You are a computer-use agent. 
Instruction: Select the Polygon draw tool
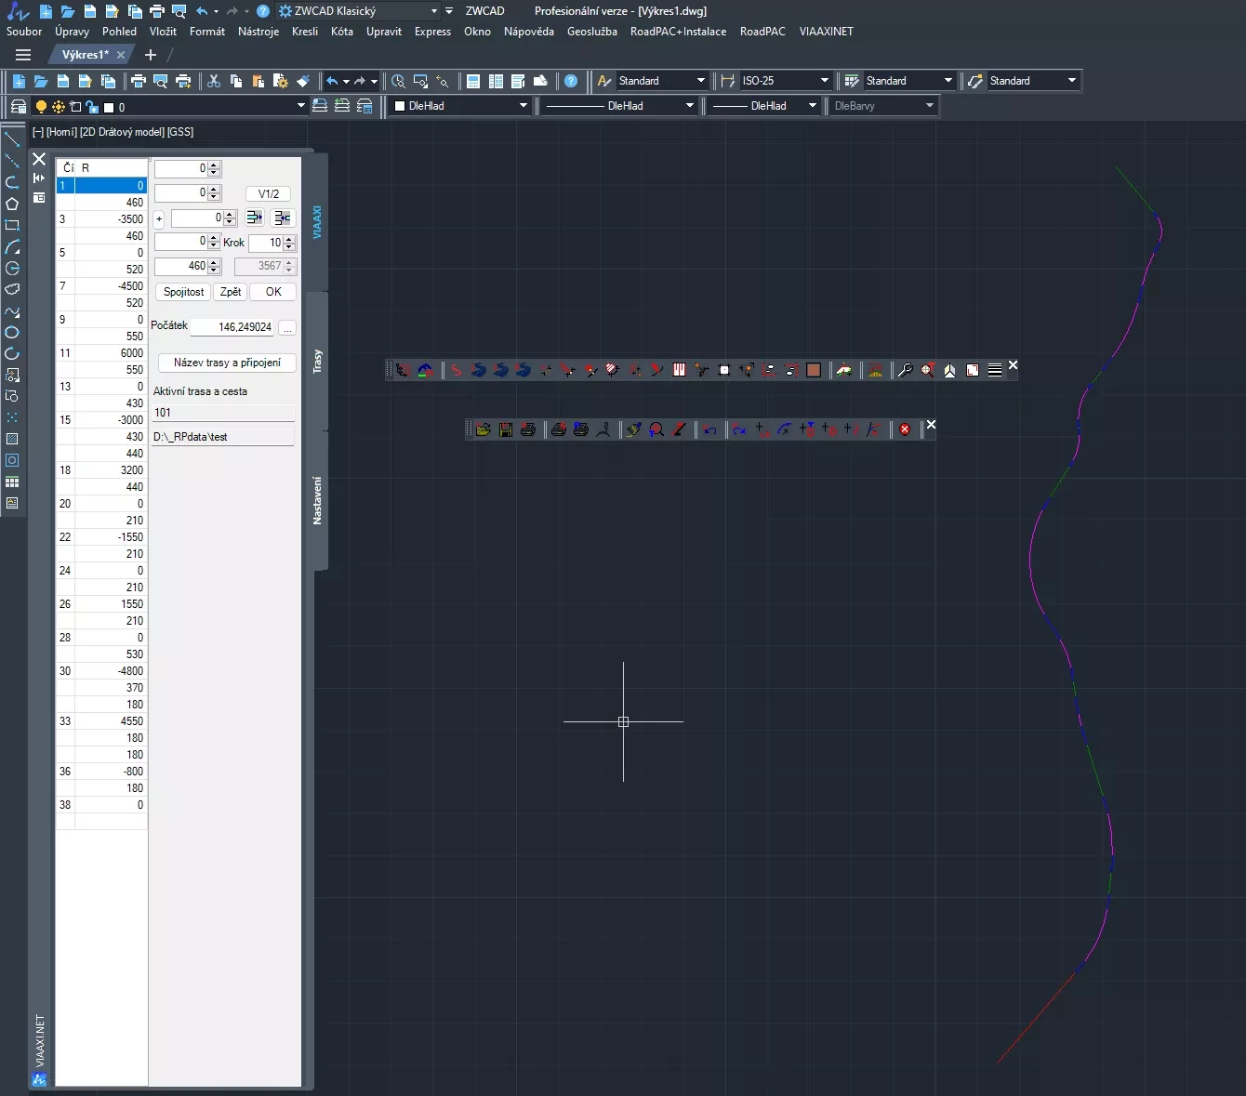12,204
